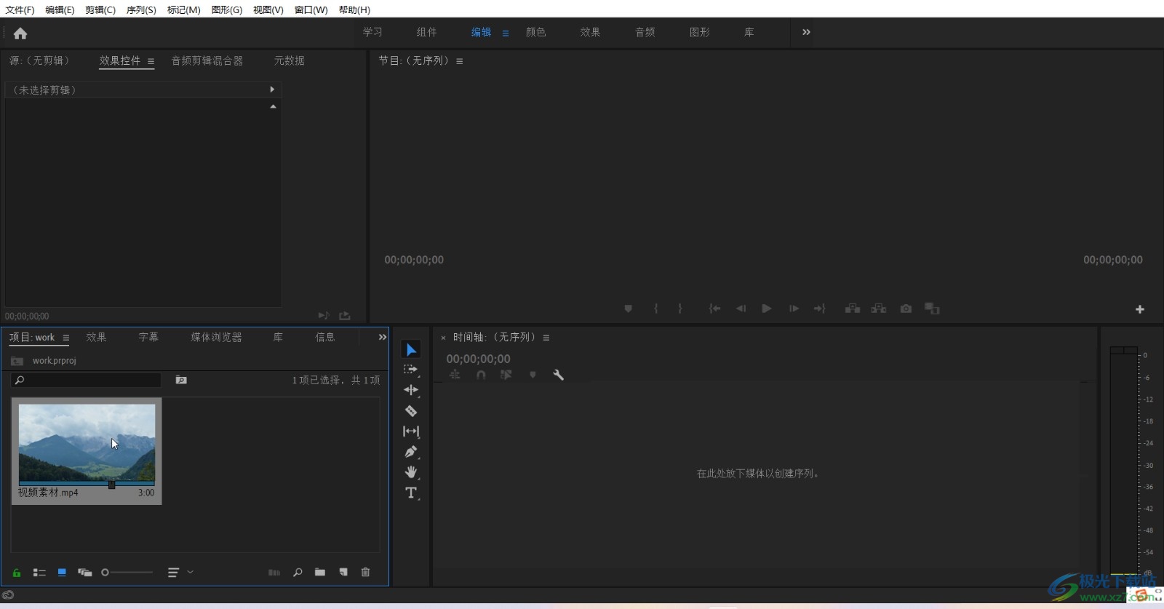Toggle project writable green lock

pyautogui.click(x=17, y=573)
